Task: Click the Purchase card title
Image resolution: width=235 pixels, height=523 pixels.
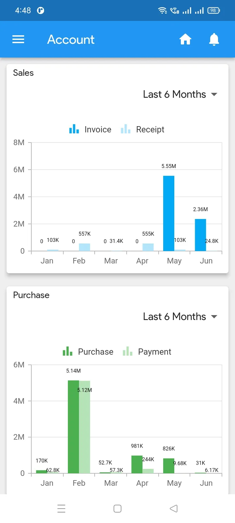Action: (31, 295)
